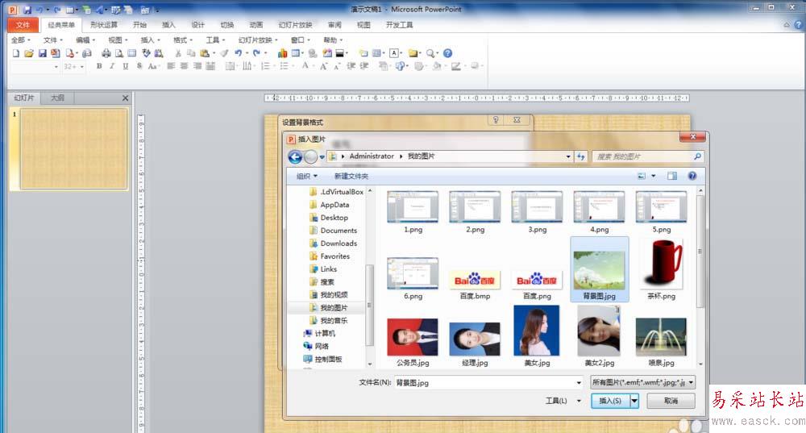Viewport: 806px width, 433px height.
Task: Click the 取消 cancel button
Action: [670, 401]
